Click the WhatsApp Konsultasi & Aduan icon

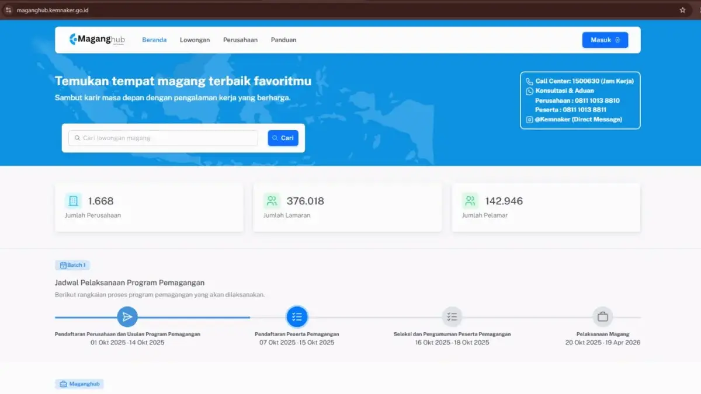click(529, 90)
